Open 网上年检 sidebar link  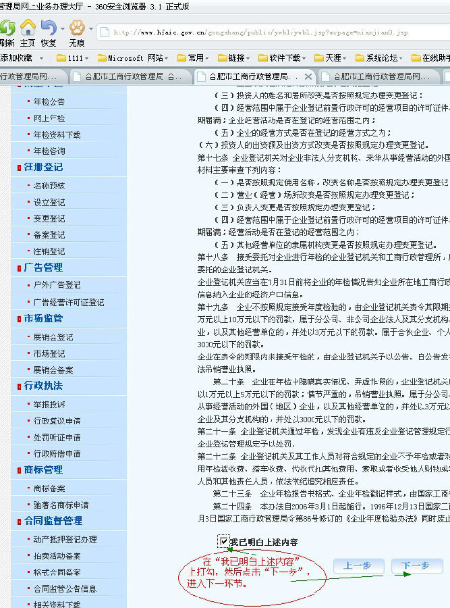(49, 118)
